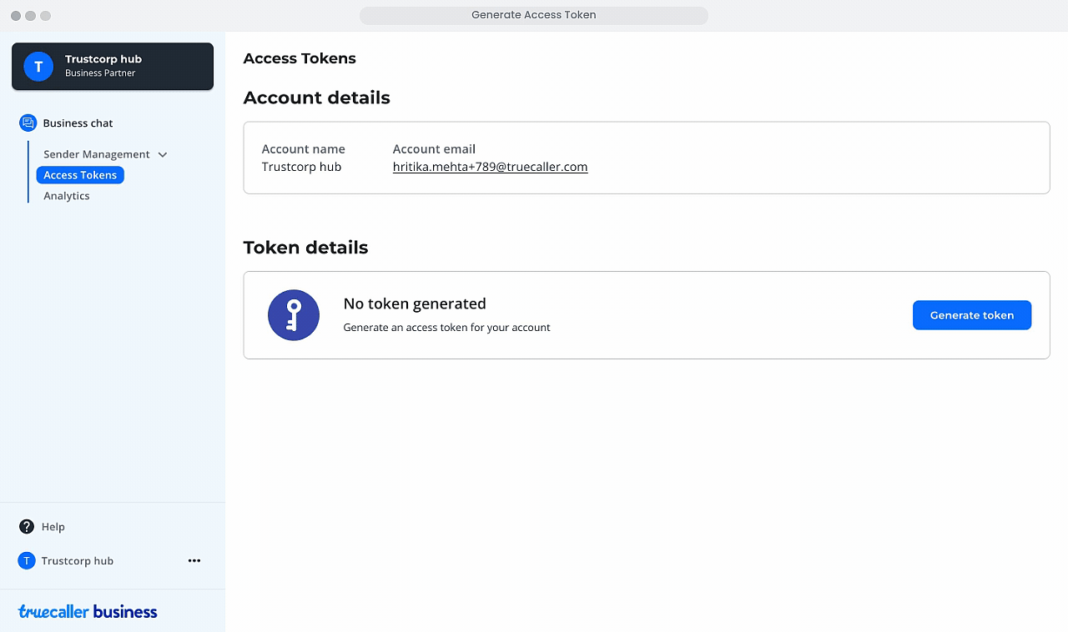Open the Access Tokens sidebar item

(80, 175)
